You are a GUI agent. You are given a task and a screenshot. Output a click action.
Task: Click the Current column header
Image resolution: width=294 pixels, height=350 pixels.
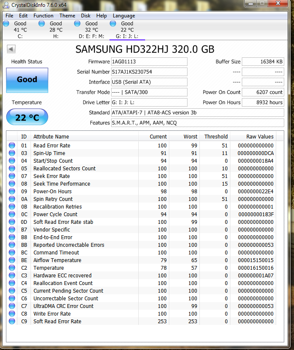pos(154,137)
